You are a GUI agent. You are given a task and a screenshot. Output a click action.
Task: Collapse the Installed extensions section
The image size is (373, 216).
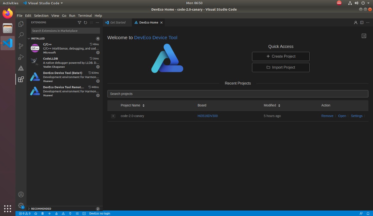tap(29, 38)
